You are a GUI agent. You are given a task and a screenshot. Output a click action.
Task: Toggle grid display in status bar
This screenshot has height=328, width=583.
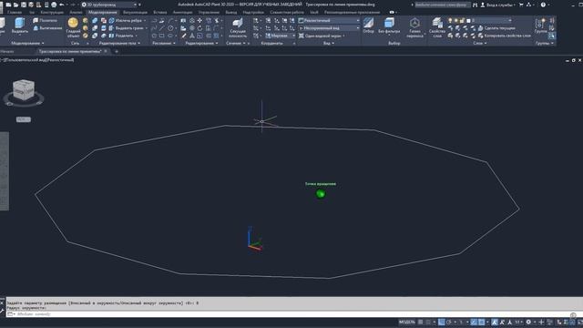coord(421,322)
